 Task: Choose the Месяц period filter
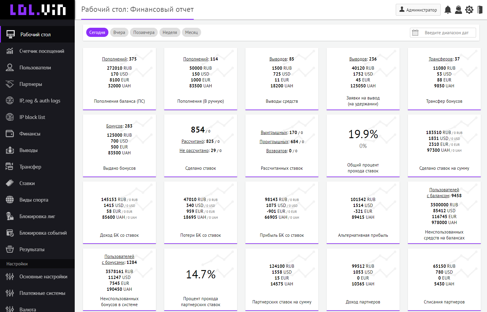(x=191, y=32)
